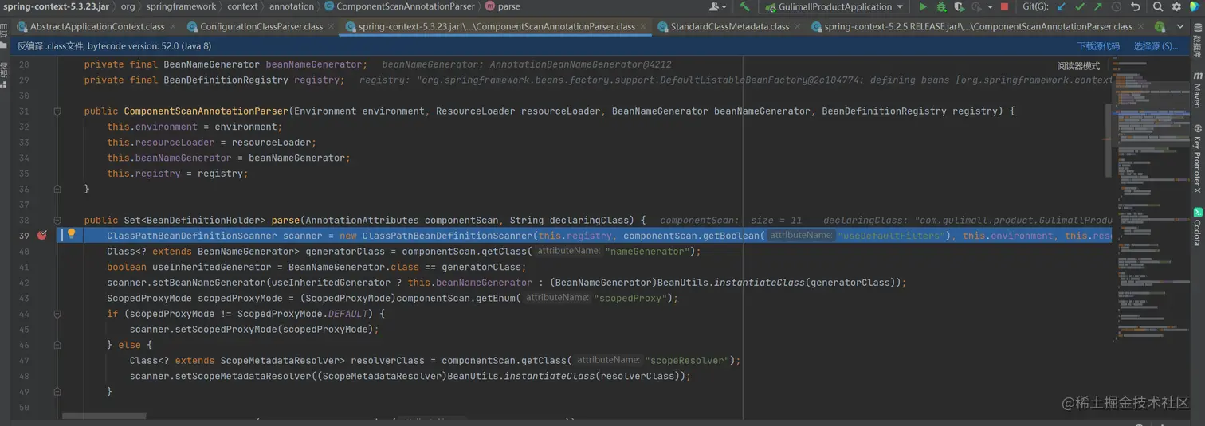Click the org breadcrumb segment
The height and width of the screenshot is (426, 1205).
(128, 6)
